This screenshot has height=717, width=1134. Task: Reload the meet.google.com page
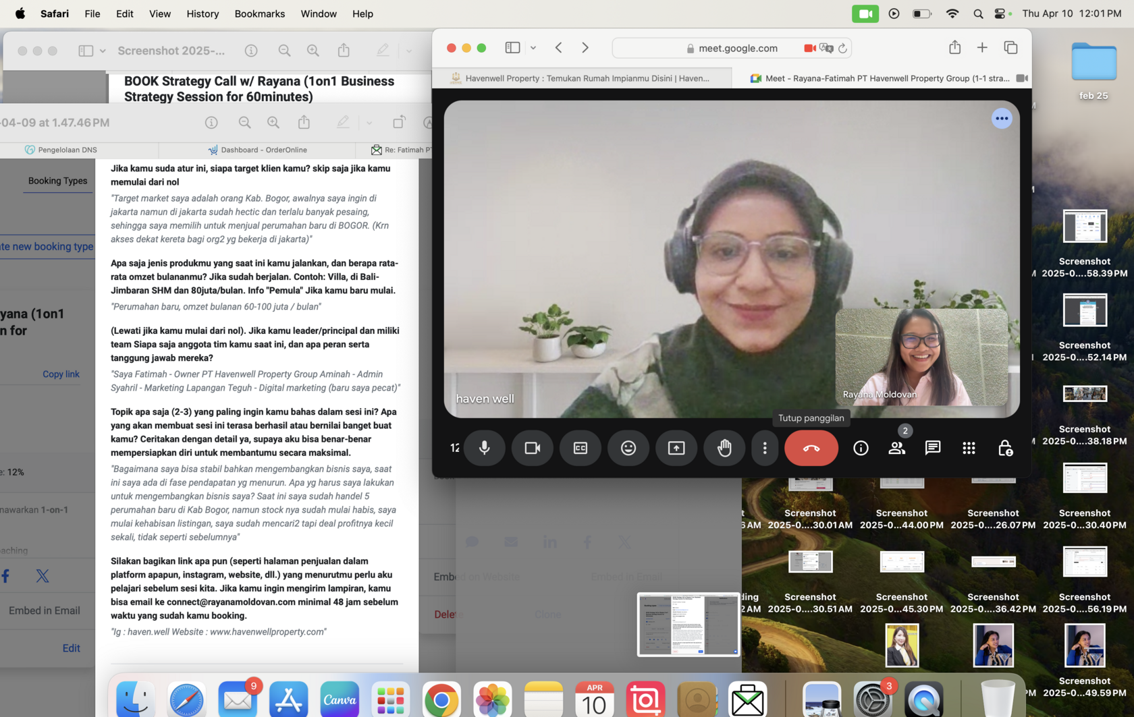[x=842, y=48]
